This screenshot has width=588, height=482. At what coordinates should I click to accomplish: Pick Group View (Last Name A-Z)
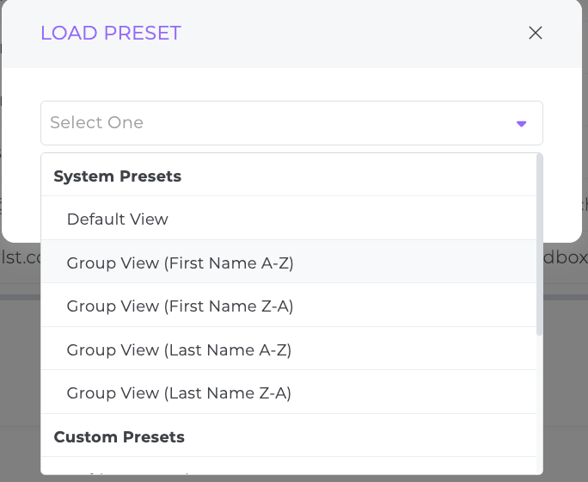pyautogui.click(x=289, y=349)
